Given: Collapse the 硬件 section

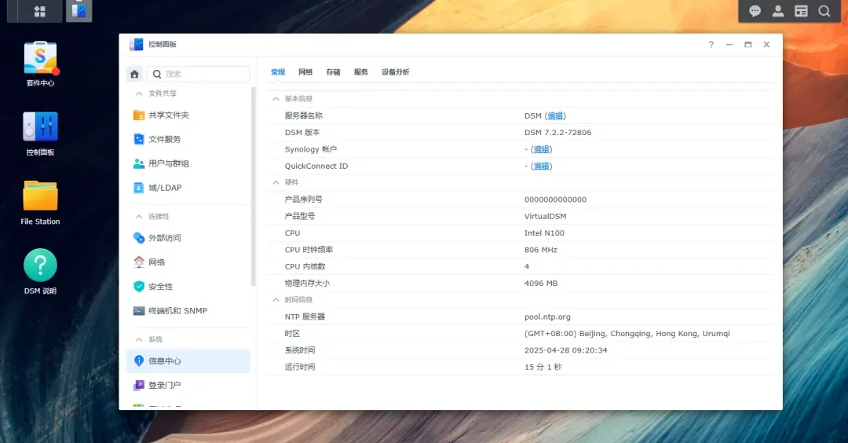Looking at the screenshot, I should tap(276, 182).
